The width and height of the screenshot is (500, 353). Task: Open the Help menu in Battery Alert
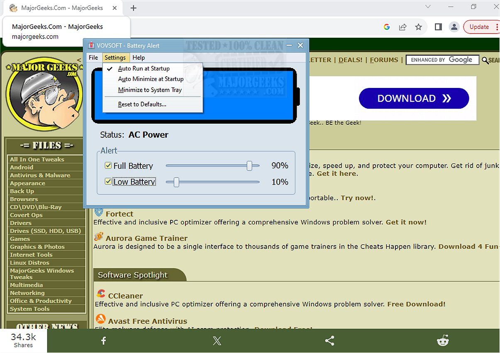tap(139, 58)
